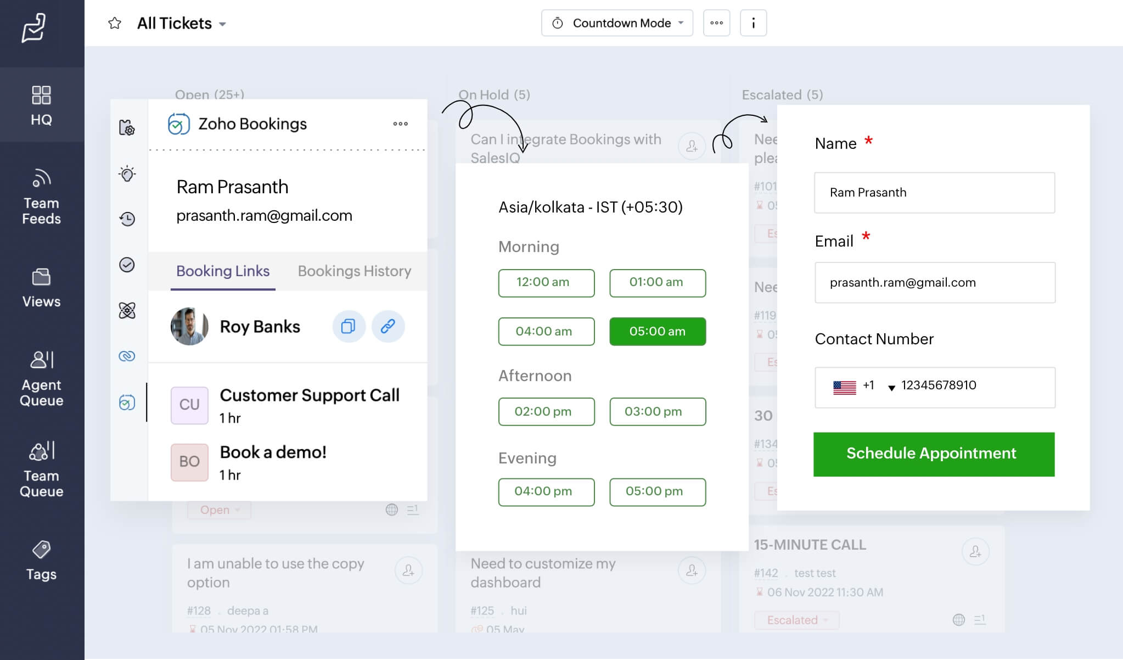1123x660 pixels.
Task: Click the Schedule Appointment button
Action: pyautogui.click(x=933, y=454)
